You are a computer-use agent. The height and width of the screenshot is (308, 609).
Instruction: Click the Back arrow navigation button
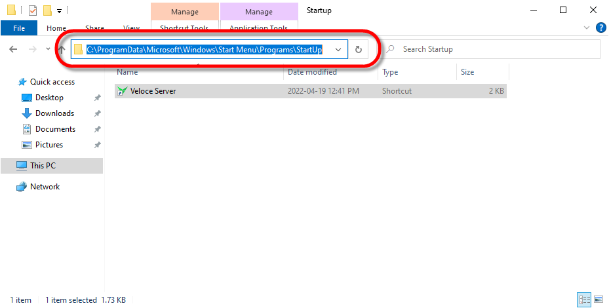13,49
